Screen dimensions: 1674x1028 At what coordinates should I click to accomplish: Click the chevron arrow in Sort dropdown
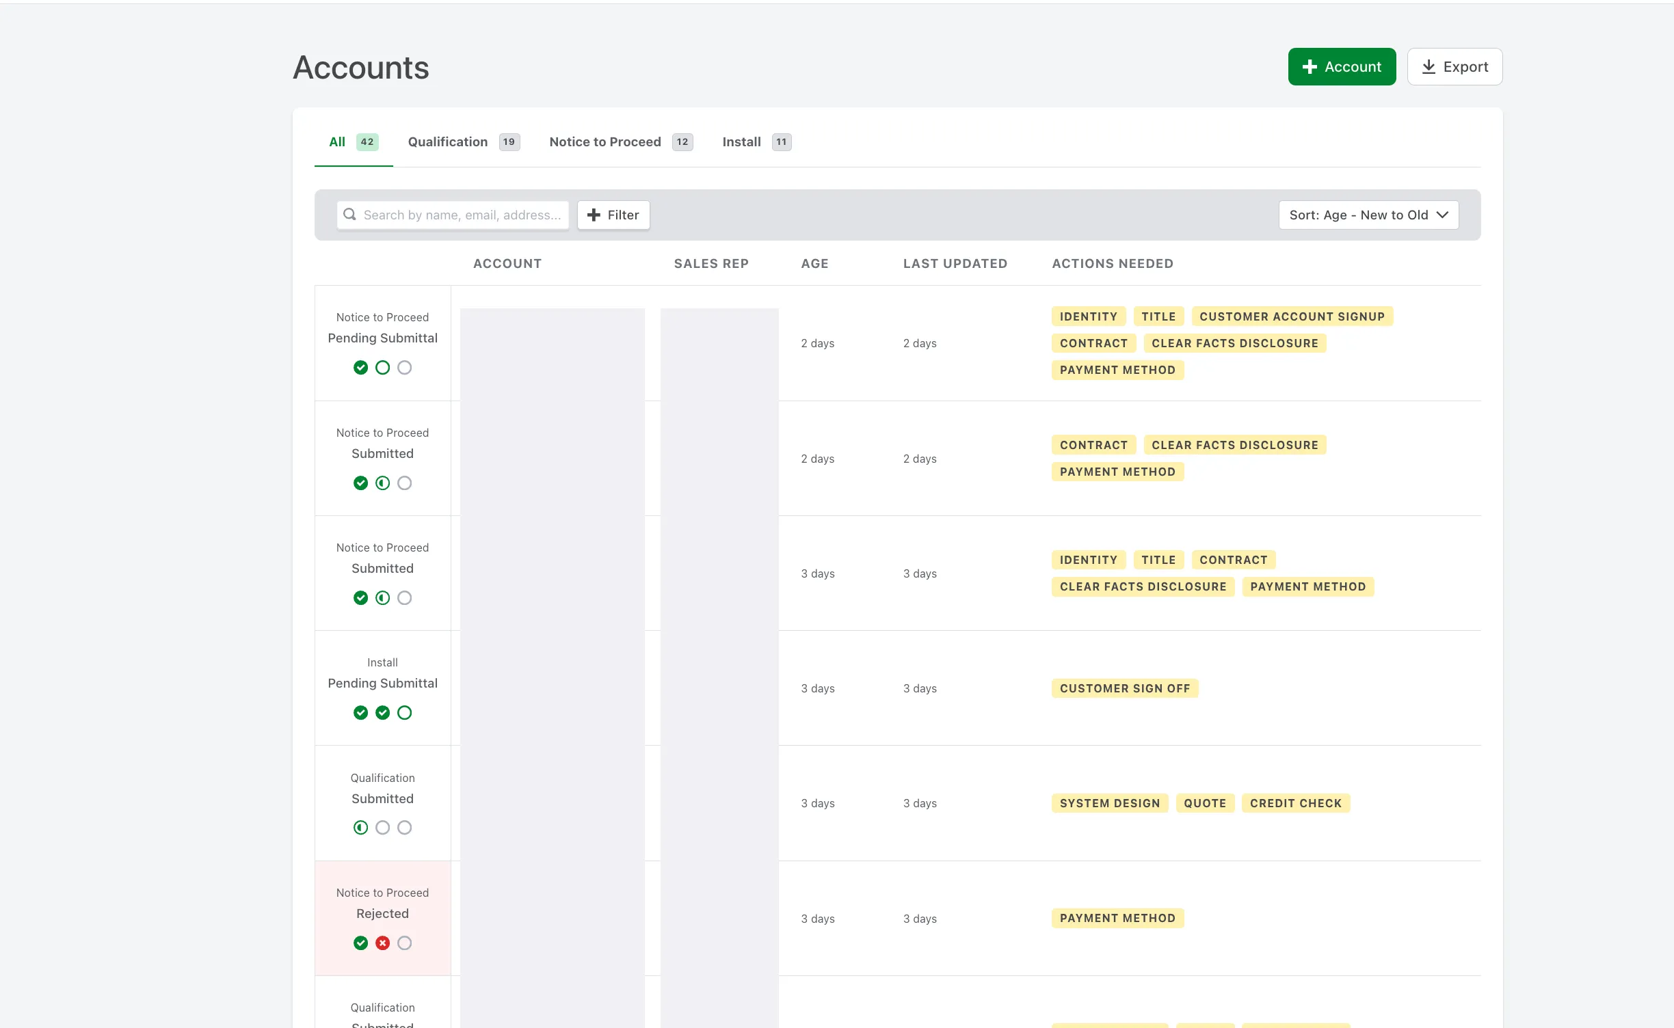click(x=1443, y=215)
